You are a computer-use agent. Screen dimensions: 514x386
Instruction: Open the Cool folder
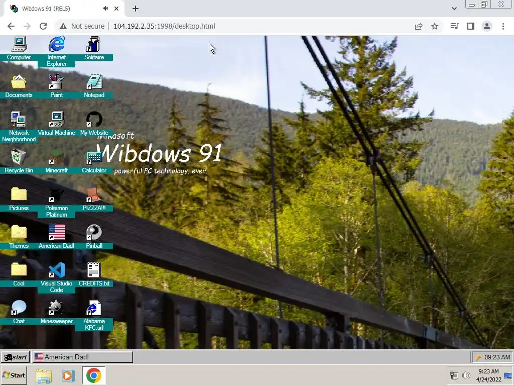[19, 275]
